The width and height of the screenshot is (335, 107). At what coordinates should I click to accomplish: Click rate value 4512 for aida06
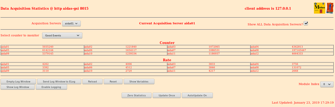129,67
